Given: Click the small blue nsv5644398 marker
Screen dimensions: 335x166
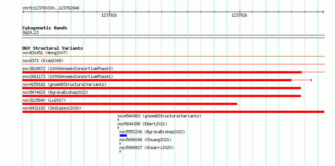Looking at the screenshot, I should (118, 128).
